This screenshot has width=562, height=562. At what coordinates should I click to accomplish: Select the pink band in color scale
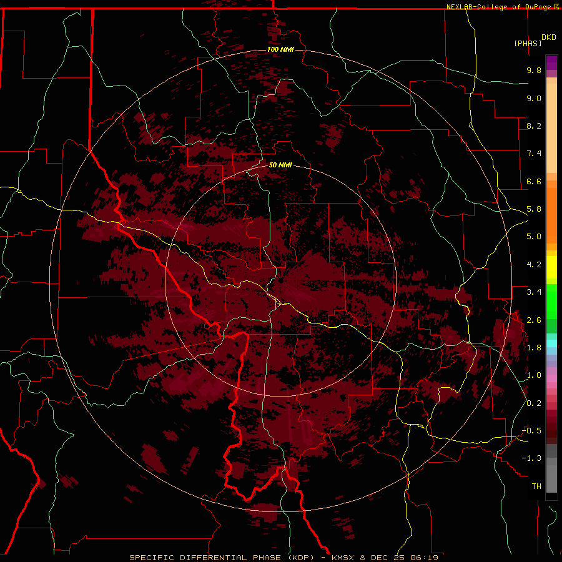point(551,378)
